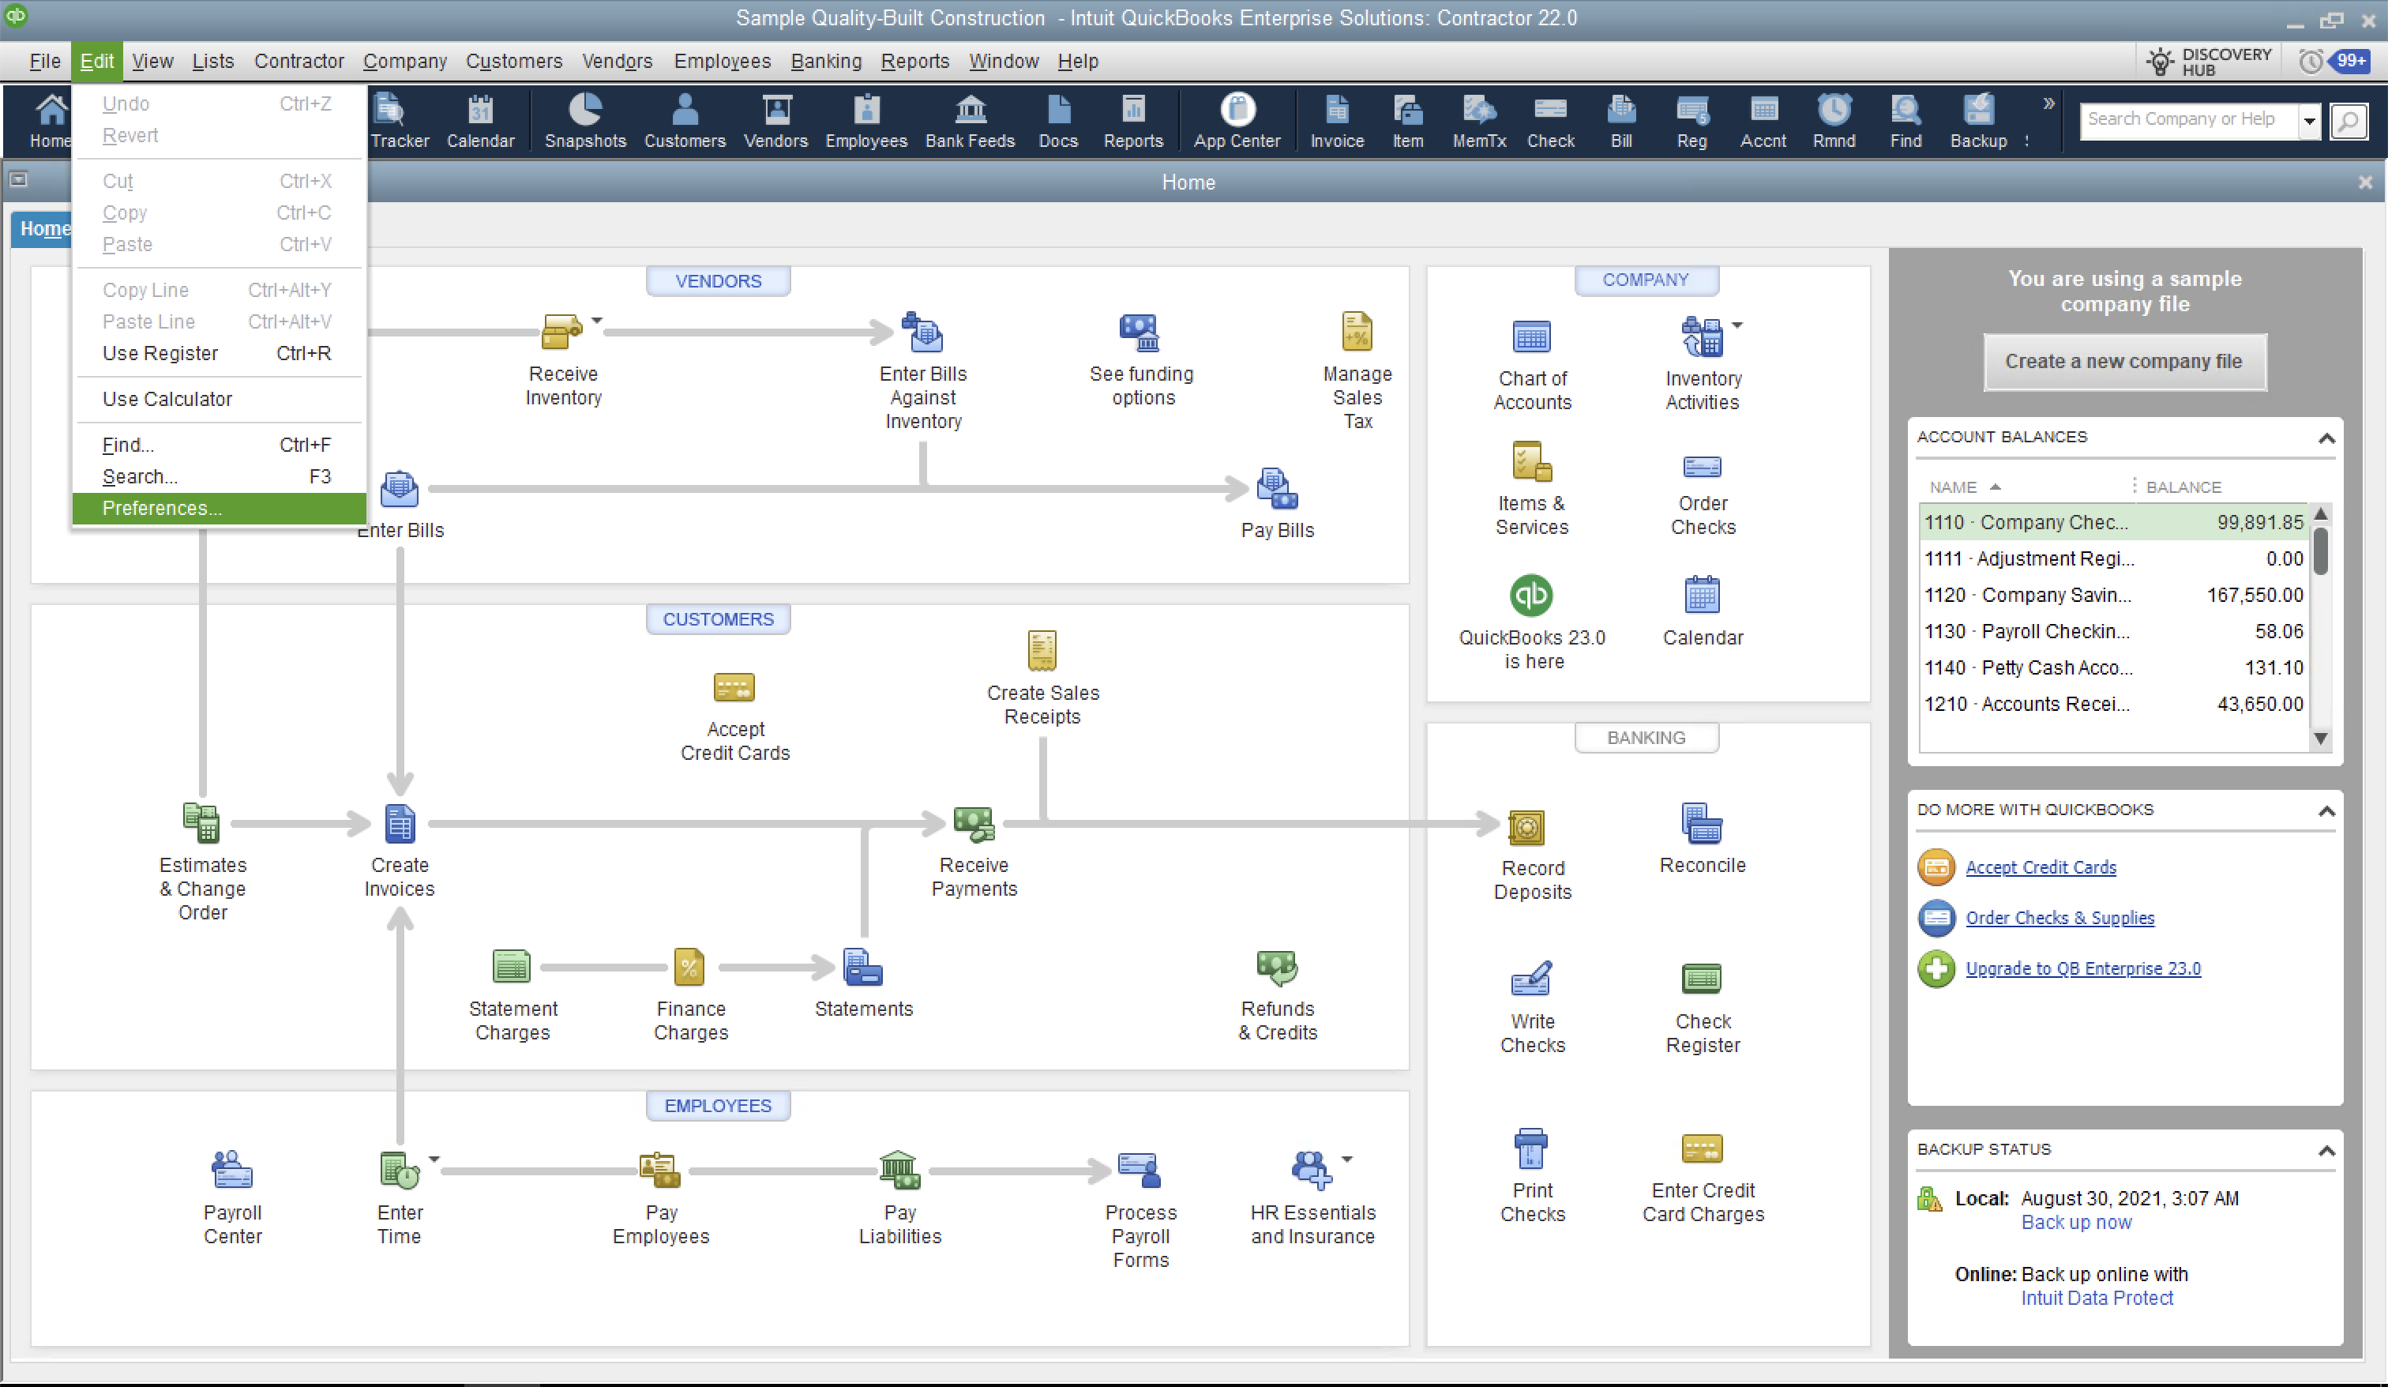Click the Enter Credit Card Charges icon
Viewport: 2388px width, 1387px height.
[1702, 1149]
